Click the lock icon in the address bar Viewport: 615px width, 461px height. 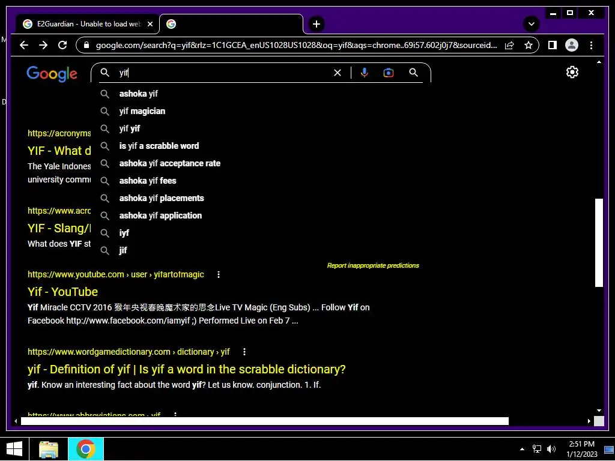86,45
